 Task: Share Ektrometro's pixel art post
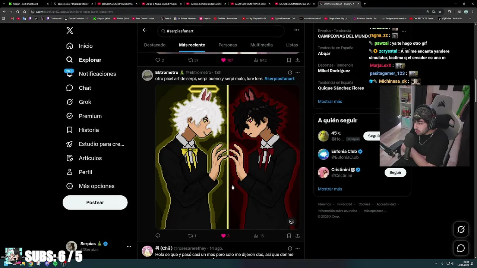point(297,236)
